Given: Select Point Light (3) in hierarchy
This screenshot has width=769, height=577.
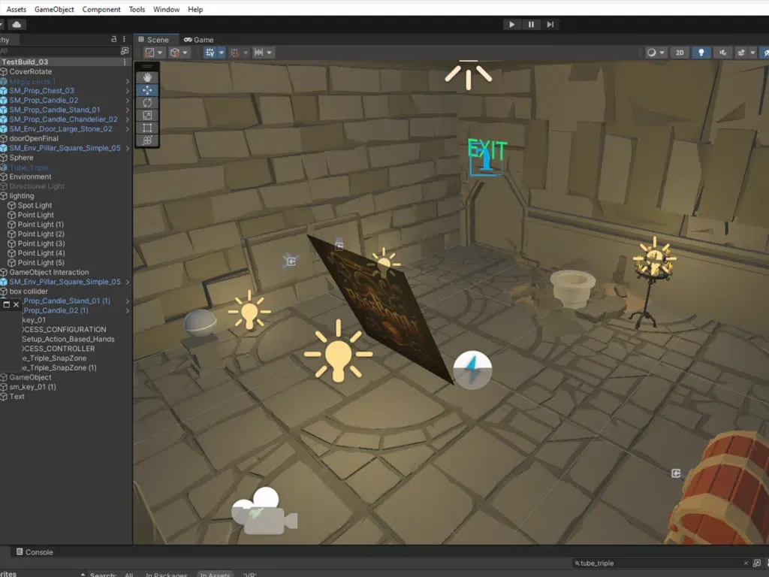Looking at the screenshot, I should (41, 243).
